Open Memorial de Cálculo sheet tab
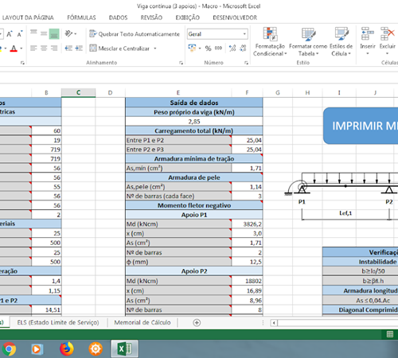 tap(142, 322)
